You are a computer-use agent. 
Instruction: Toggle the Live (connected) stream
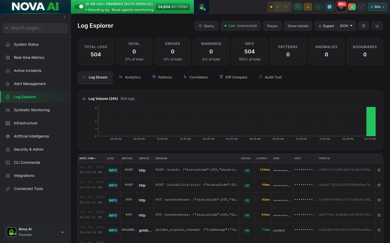(241, 26)
